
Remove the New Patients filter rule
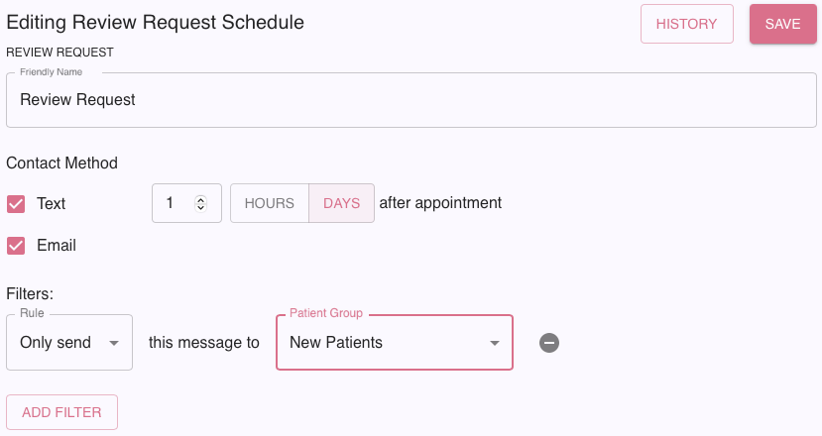pyautogui.click(x=549, y=343)
